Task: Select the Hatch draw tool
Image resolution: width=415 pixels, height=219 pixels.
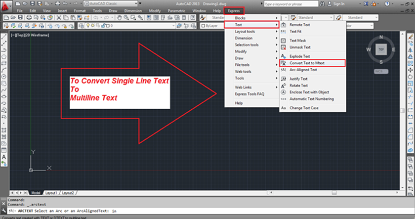Action: (x=4, y=130)
